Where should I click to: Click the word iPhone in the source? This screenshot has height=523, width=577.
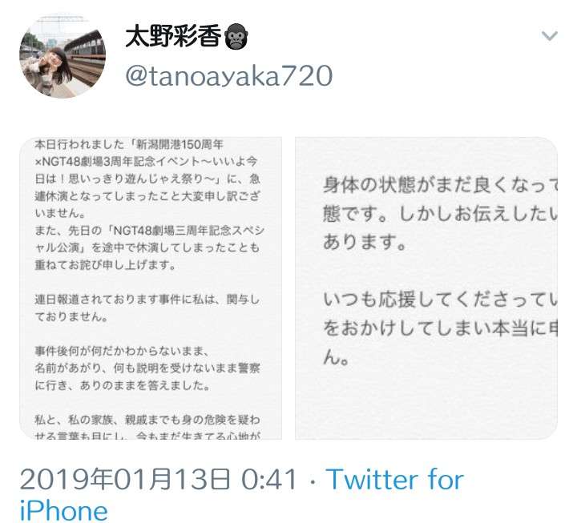pyautogui.click(x=63, y=510)
